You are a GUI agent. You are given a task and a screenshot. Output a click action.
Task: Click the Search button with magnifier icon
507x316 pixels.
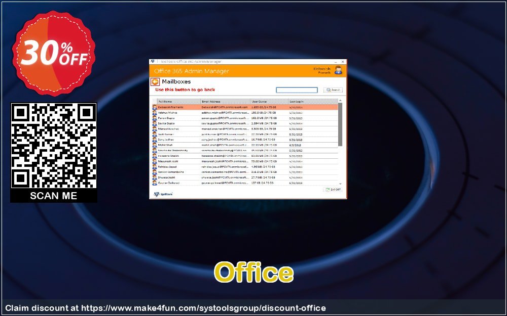[333, 90]
